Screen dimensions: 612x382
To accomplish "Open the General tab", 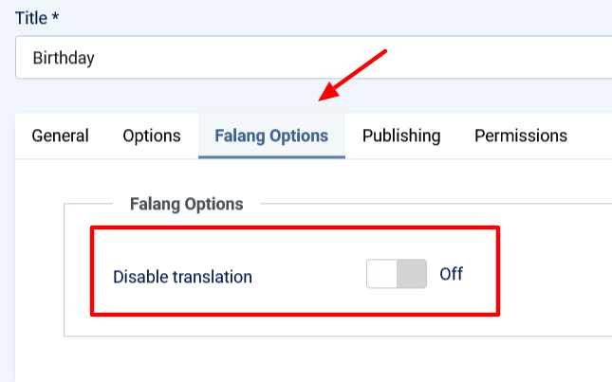I will click(x=61, y=136).
